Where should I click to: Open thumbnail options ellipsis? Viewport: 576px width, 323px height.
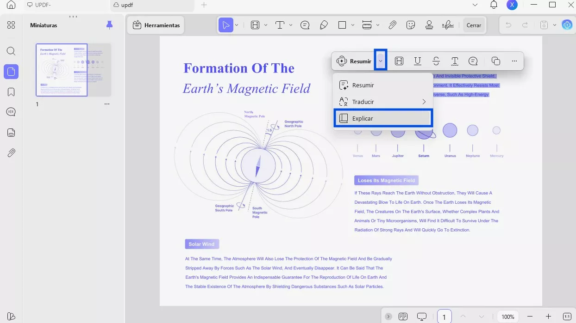tap(107, 104)
